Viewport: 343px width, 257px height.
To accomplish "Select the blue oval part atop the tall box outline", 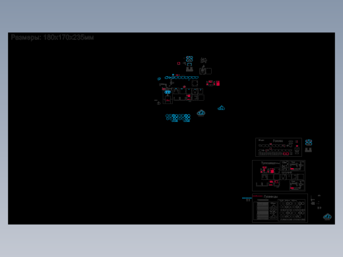I will [x=168, y=92].
